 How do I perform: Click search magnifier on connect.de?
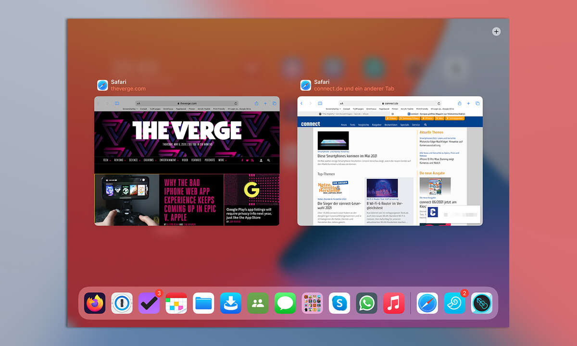coord(426,124)
